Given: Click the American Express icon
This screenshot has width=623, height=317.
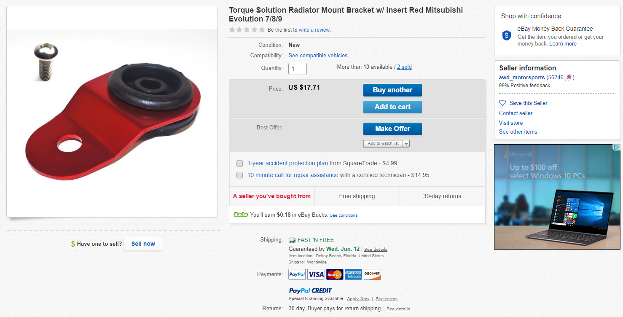Looking at the screenshot, I should pos(353,274).
